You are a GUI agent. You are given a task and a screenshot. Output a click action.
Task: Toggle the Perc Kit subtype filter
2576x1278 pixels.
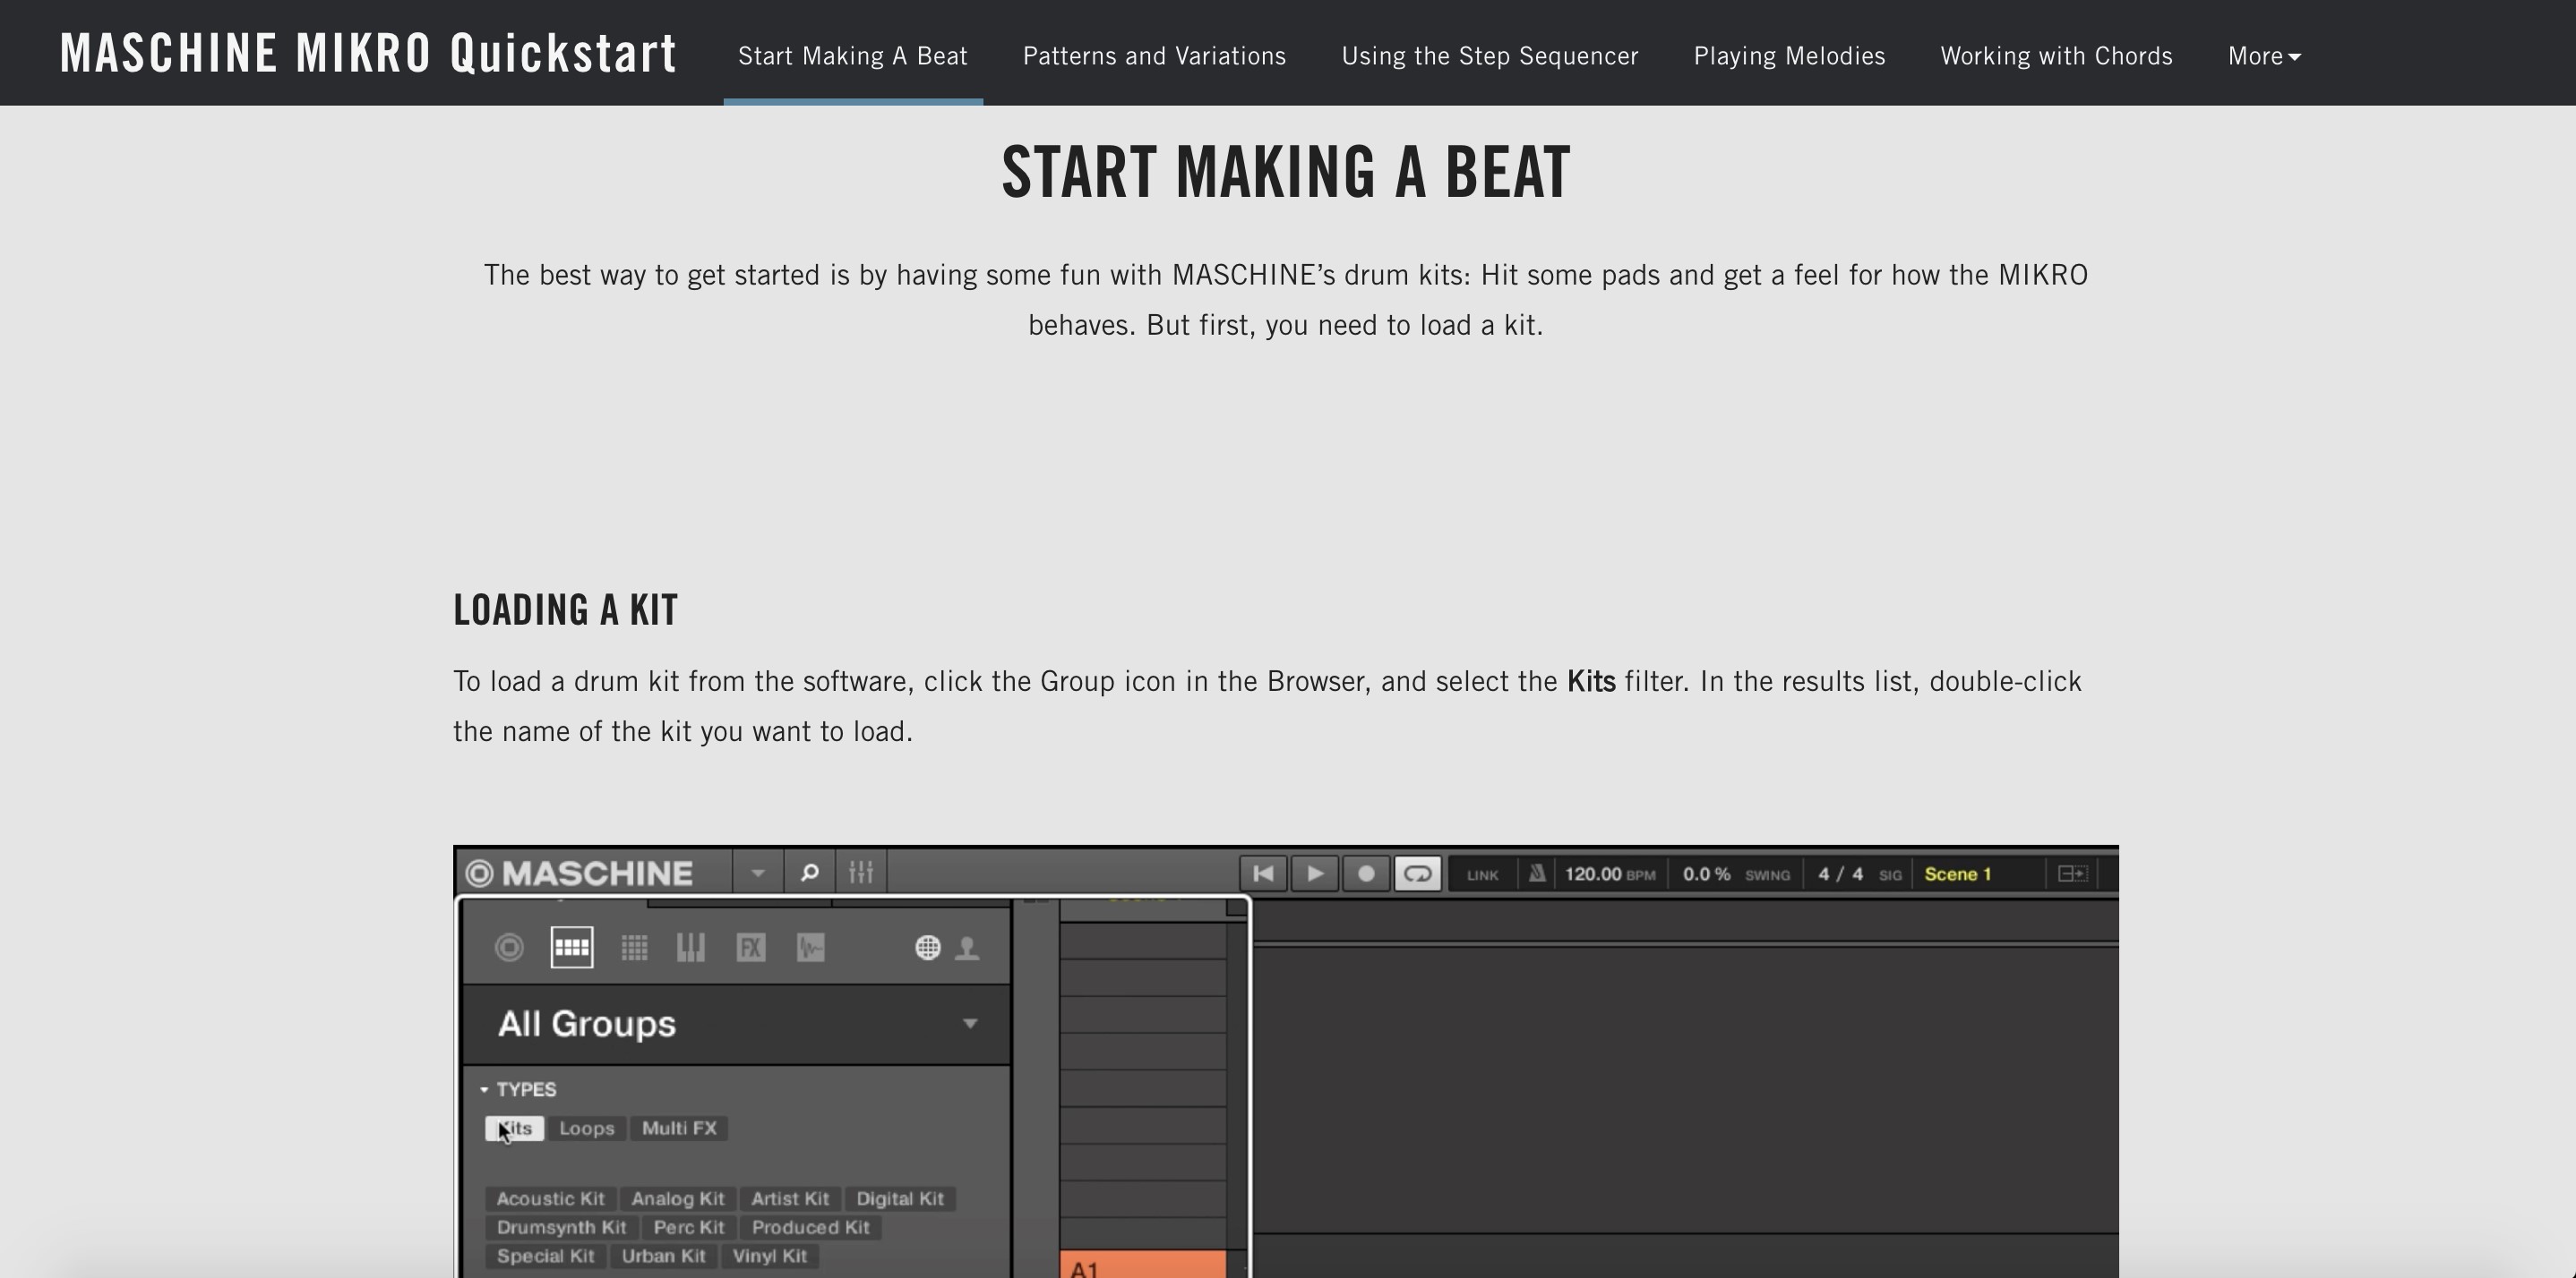[x=689, y=1228]
